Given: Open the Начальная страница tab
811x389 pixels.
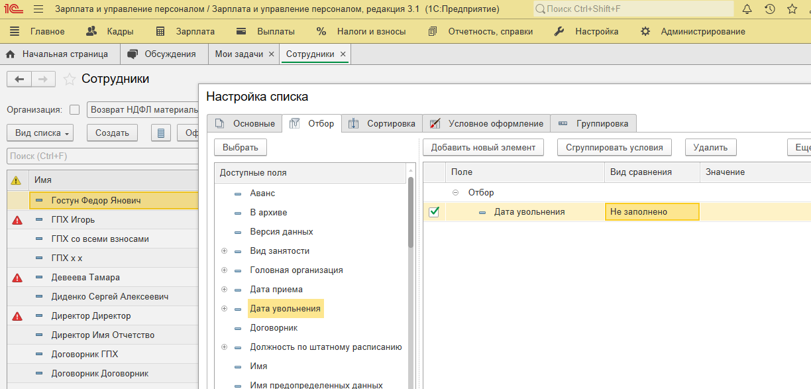Looking at the screenshot, I should [60, 54].
